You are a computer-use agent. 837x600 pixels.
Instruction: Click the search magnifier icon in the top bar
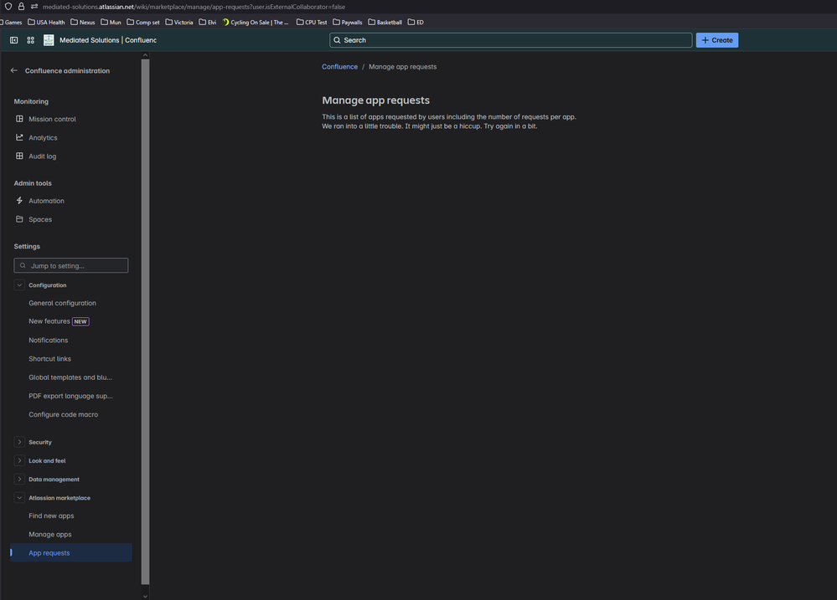(x=337, y=40)
